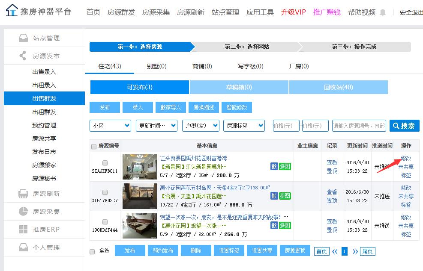Expand the 户型(室) dropdown

201,126
